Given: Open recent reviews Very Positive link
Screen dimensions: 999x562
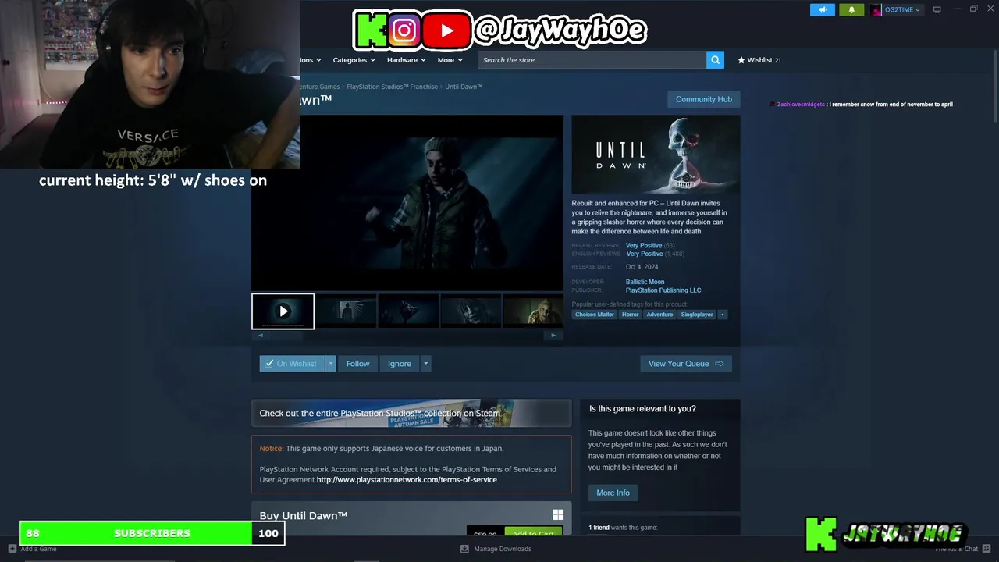Looking at the screenshot, I should pos(643,245).
